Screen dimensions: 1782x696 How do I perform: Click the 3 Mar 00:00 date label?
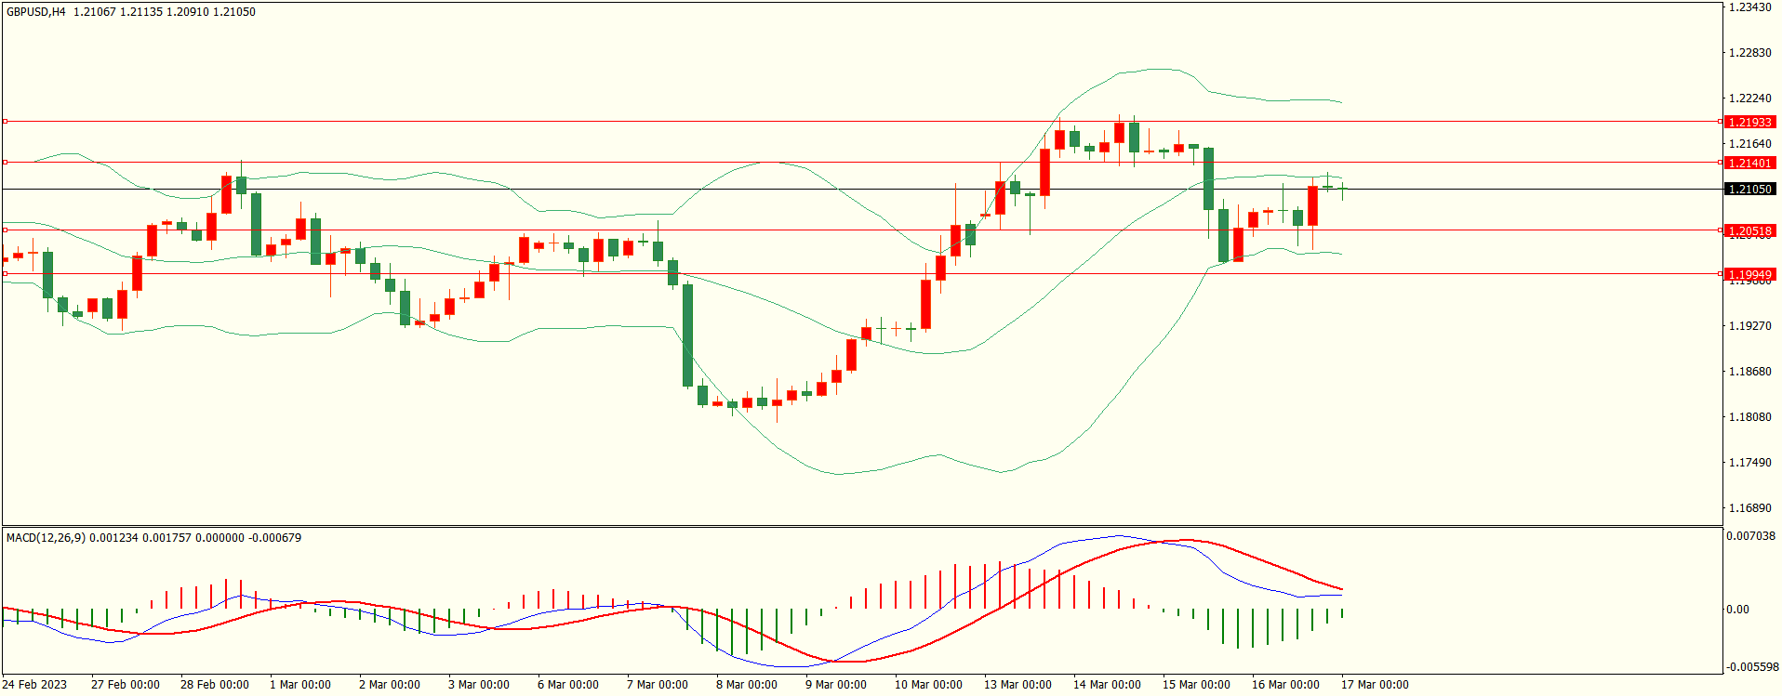[479, 685]
